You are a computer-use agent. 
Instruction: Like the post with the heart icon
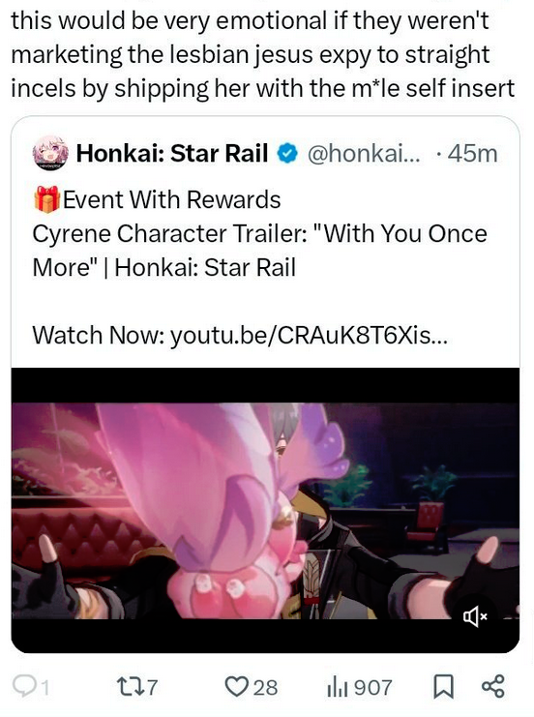pos(236,687)
